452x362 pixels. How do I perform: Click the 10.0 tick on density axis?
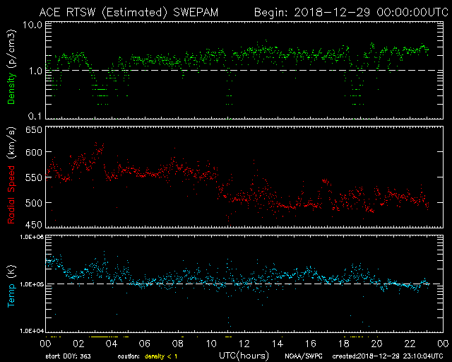32,25
